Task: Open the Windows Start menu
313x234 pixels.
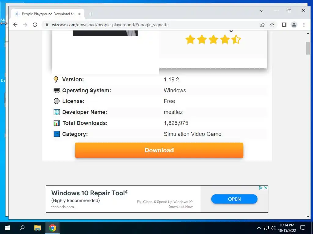Action: point(7,228)
